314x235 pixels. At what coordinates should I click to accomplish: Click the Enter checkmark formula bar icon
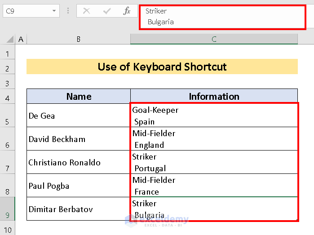point(106,11)
